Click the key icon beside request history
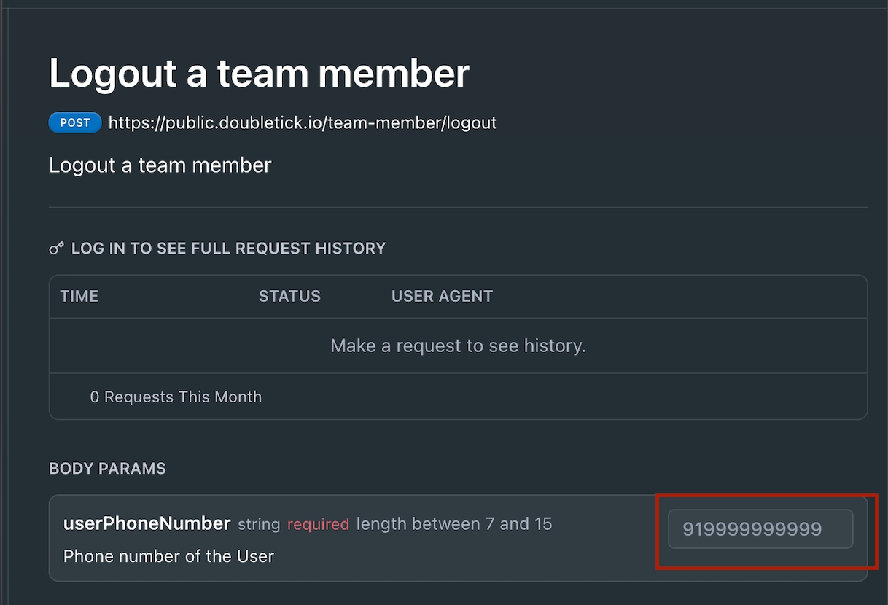This screenshot has width=888, height=605. pos(56,249)
